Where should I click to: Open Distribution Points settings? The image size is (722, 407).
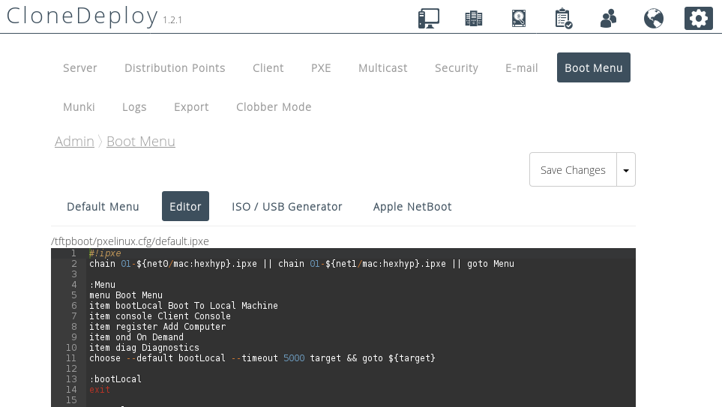175,68
